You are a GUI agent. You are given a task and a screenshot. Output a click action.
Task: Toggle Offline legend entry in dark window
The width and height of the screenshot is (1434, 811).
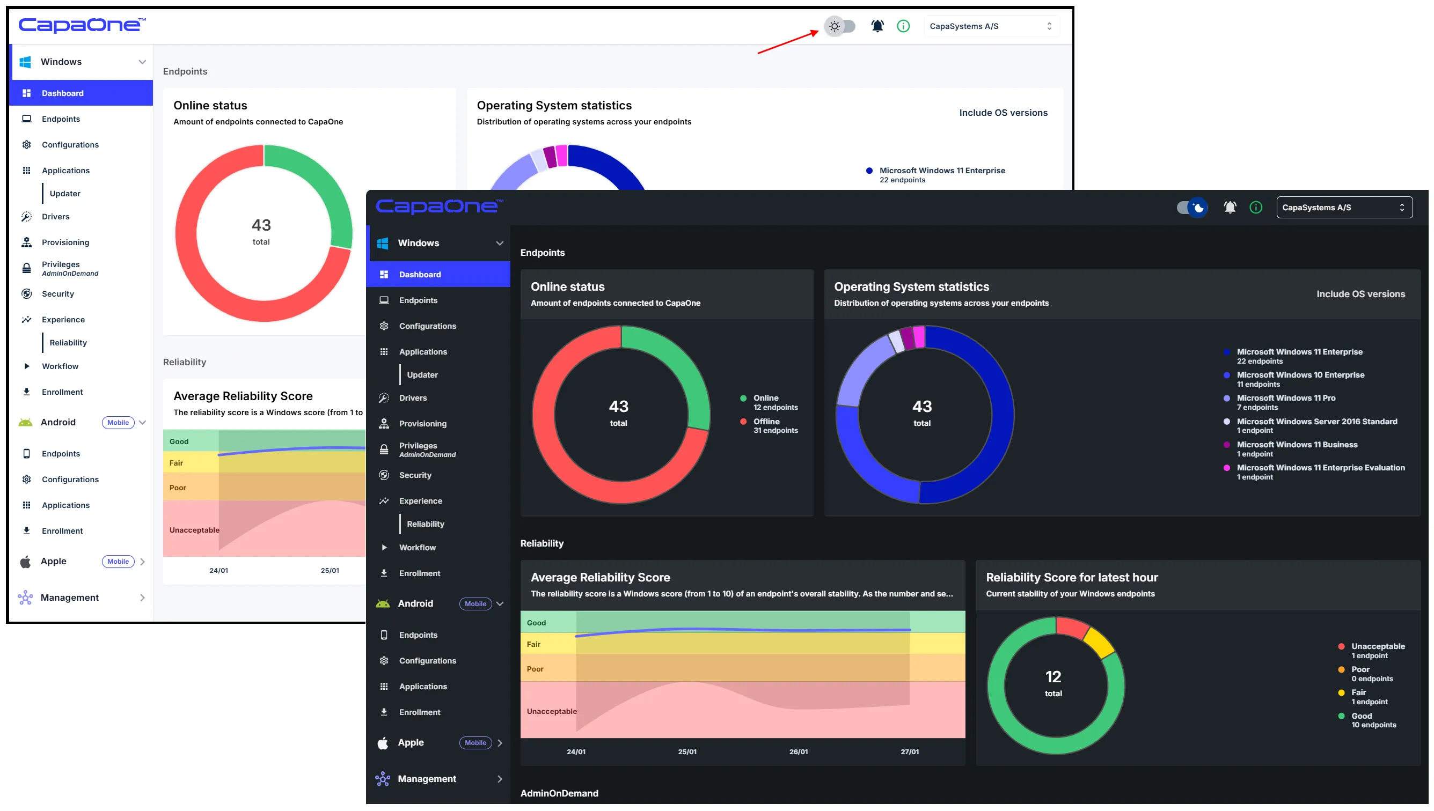pyautogui.click(x=769, y=425)
